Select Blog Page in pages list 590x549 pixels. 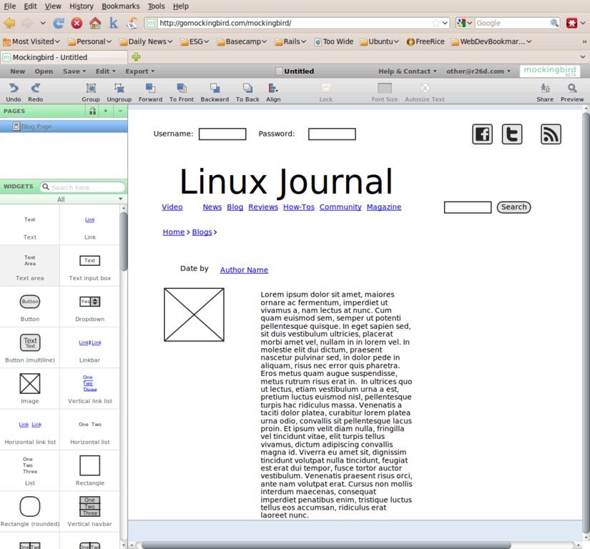(x=36, y=127)
